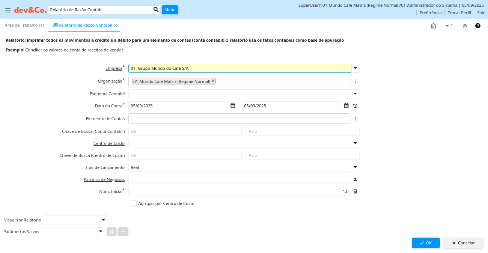Open calculator for Núm. Inicial
Image resolution: width=488 pixels, height=253 pixels.
pos(355,191)
